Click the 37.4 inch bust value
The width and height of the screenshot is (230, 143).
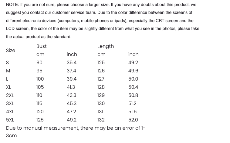tap(72, 71)
